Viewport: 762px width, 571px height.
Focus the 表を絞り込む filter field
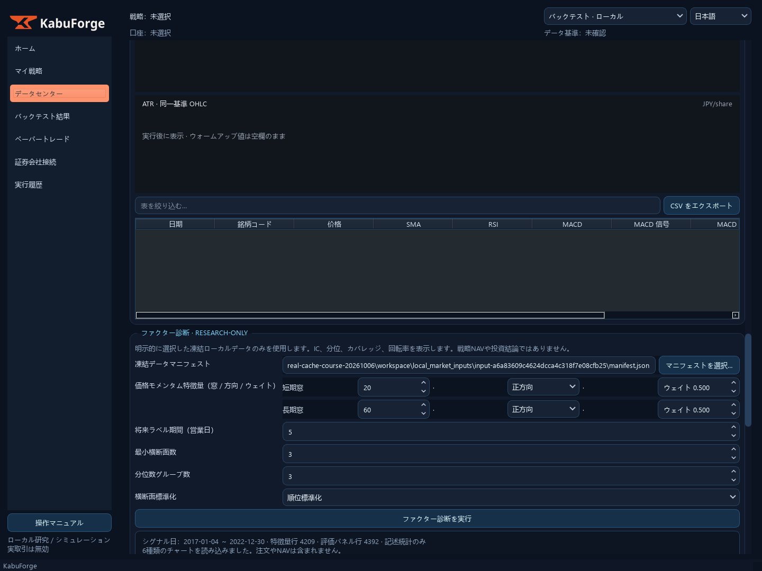tap(397, 206)
